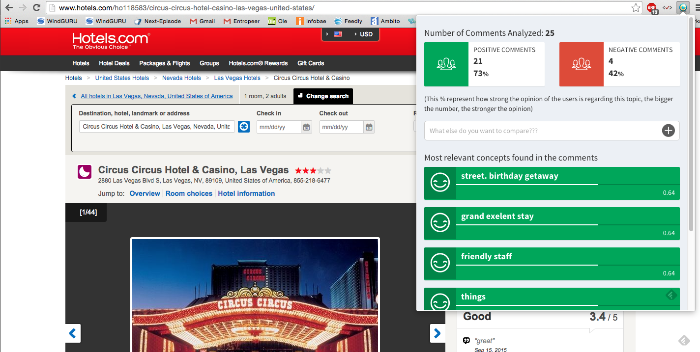Open the Gmail bookmark
This screenshot has height=352, width=700.
[202, 21]
